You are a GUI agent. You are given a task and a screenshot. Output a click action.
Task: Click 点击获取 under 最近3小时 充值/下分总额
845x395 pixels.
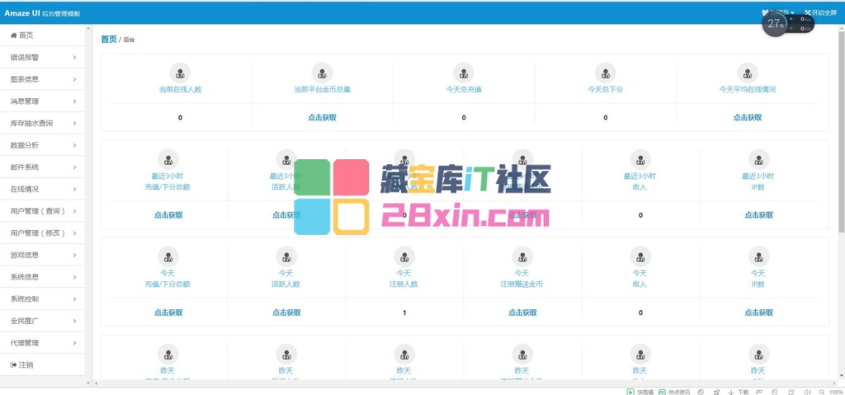[x=168, y=215]
